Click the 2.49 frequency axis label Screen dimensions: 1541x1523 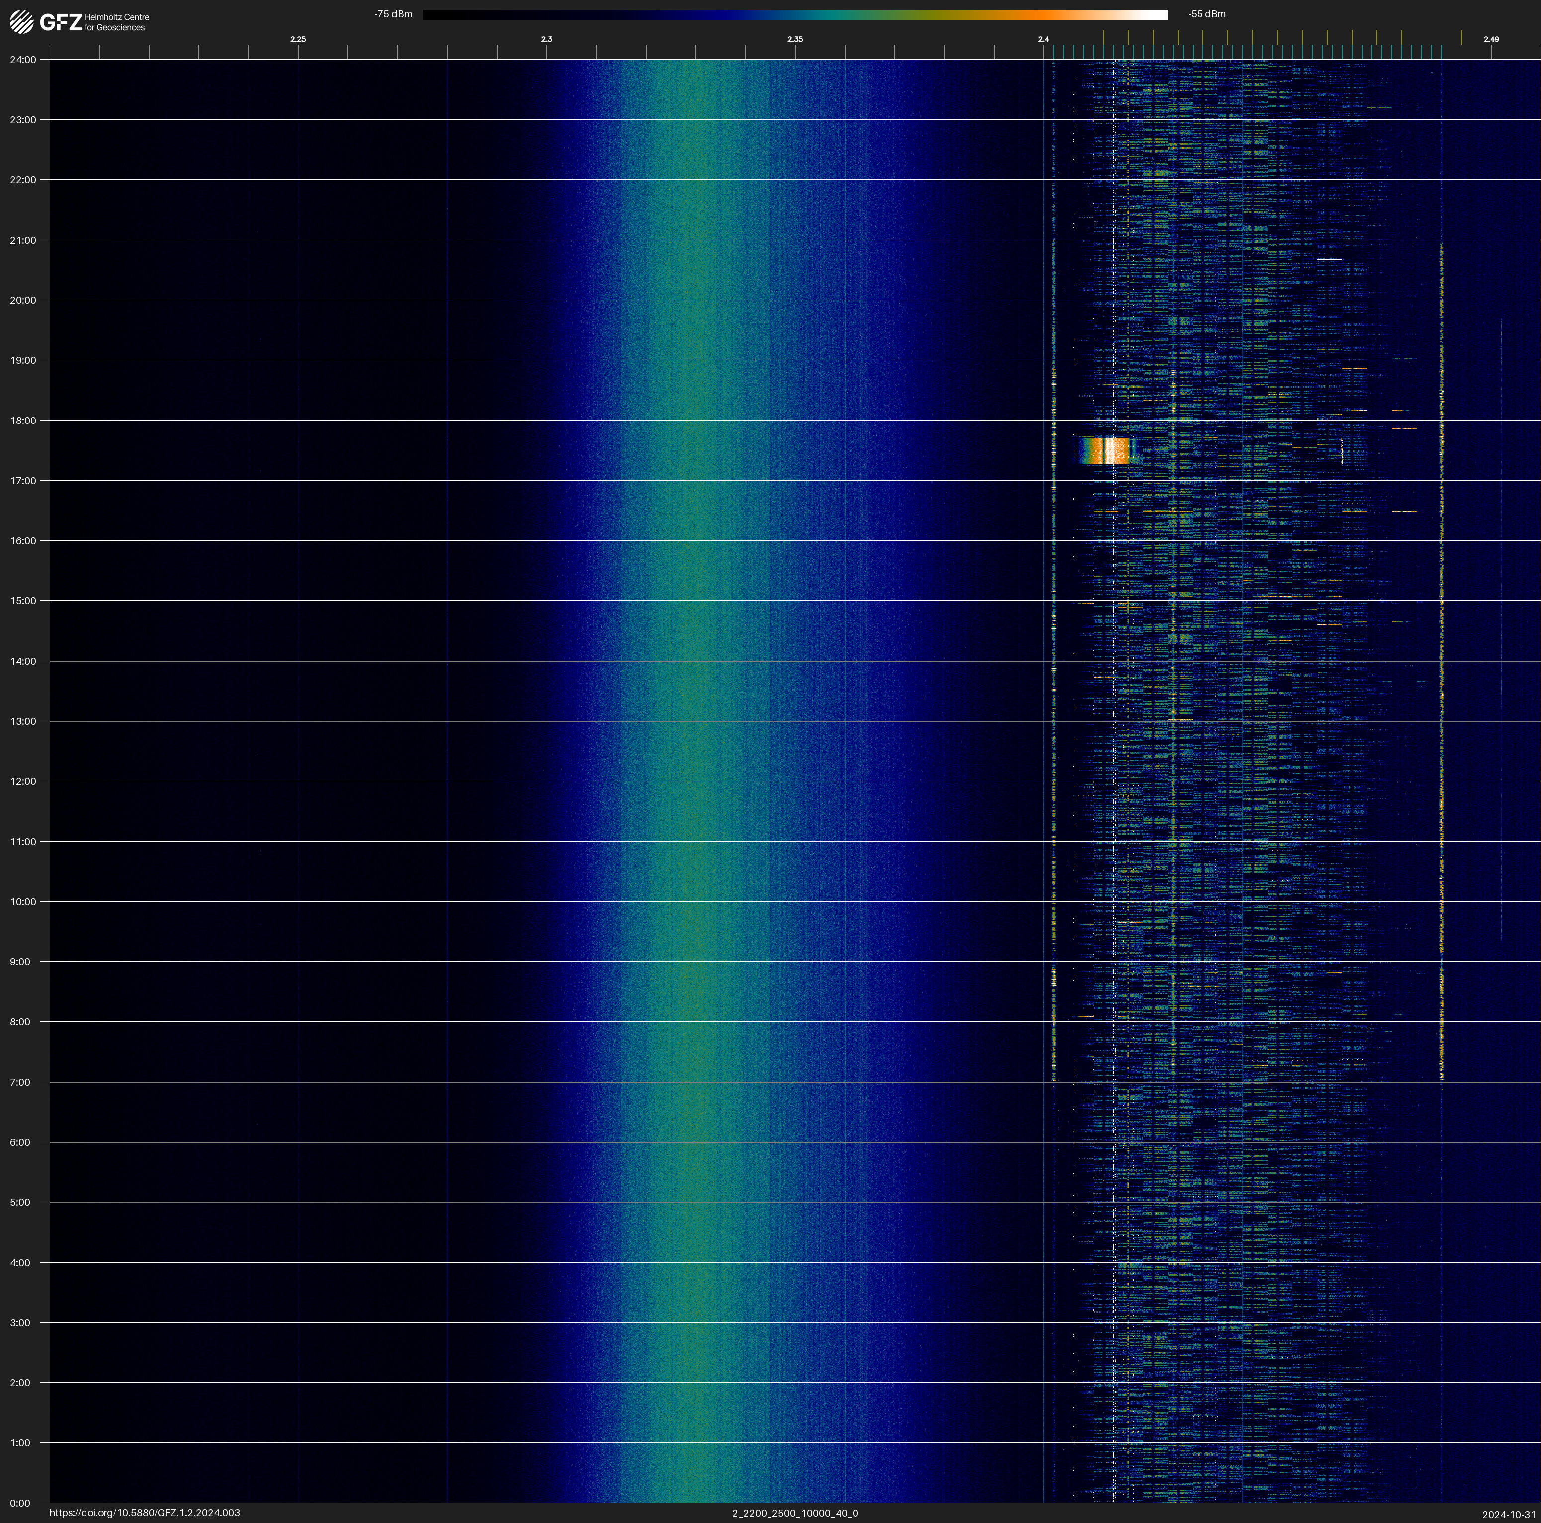(1490, 39)
